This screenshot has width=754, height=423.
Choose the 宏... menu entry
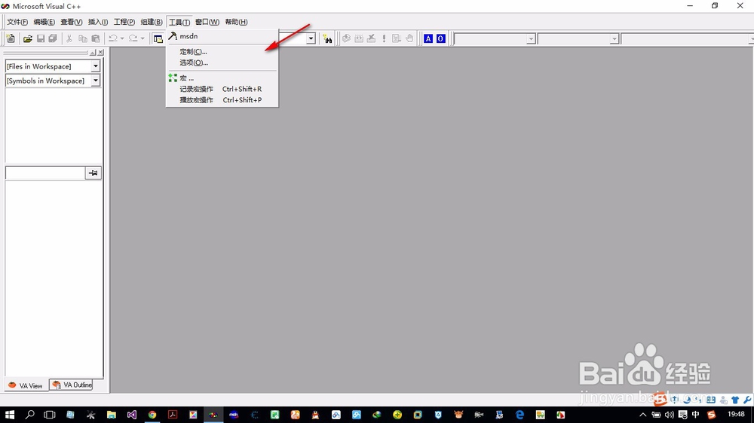(x=222, y=78)
